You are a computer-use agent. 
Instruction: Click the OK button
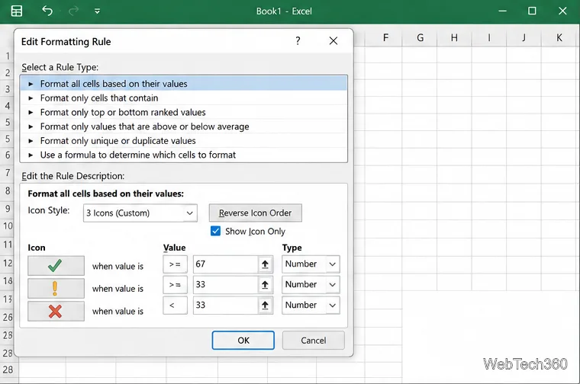pyautogui.click(x=243, y=340)
